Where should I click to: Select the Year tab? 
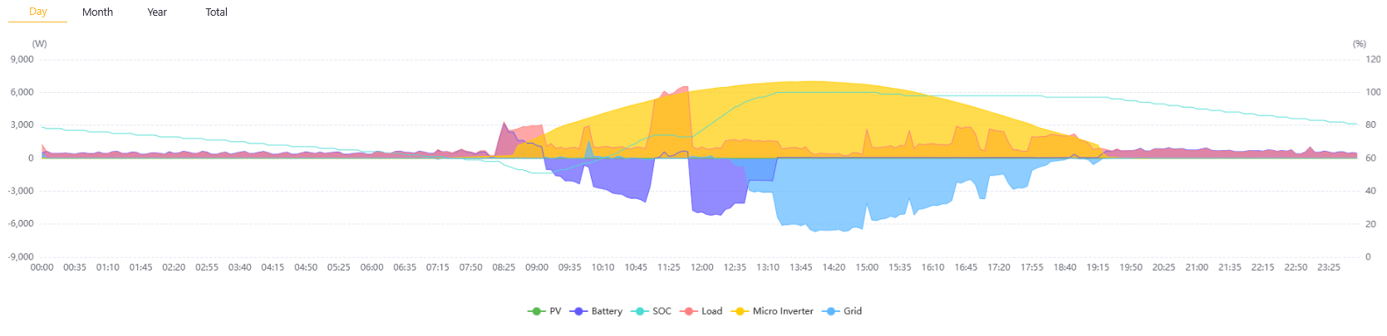point(157,12)
